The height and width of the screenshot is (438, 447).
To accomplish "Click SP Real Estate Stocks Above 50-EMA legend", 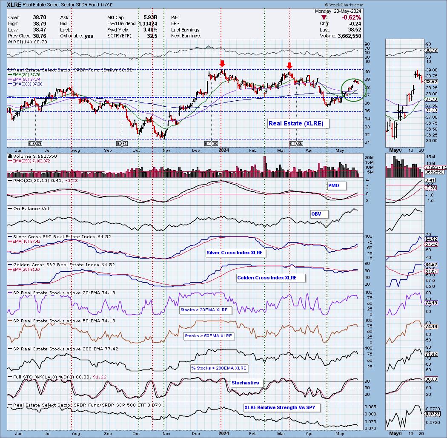I will pyautogui.click(x=62, y=321).
